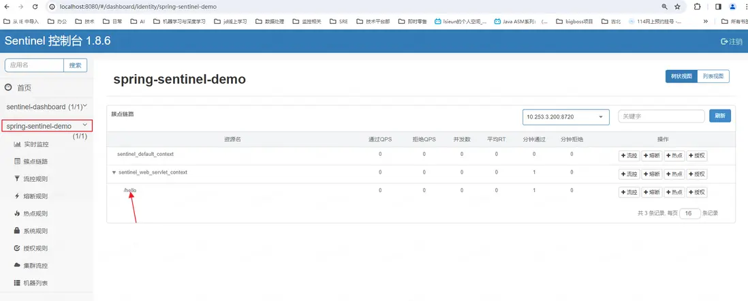Click the sentinel_default_context resource name
The height and width of the screenshot is (301, 748).
[146, 154]
